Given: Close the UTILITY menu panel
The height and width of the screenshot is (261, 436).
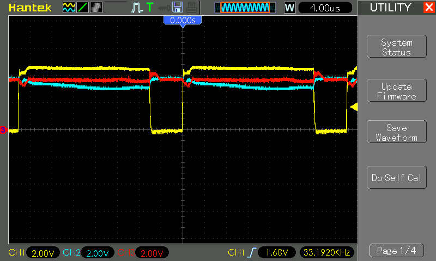Looking at the screenshot, I should point(428,8).
